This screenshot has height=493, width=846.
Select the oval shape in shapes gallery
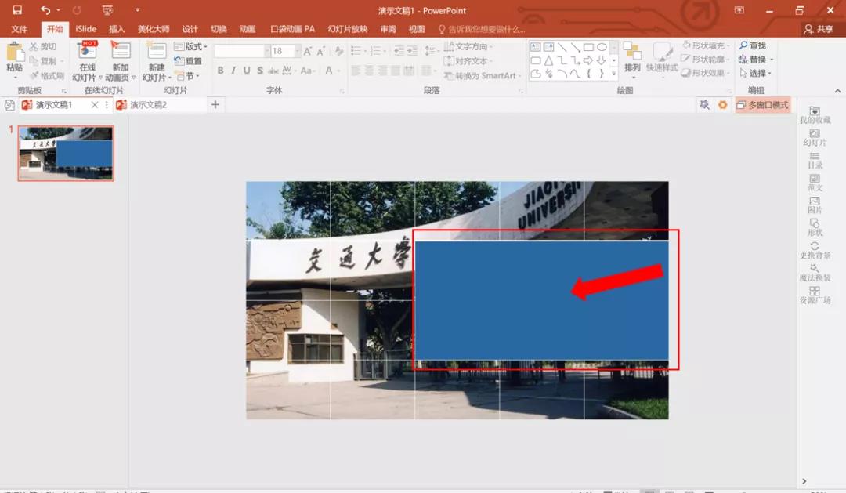coord(602,47)
